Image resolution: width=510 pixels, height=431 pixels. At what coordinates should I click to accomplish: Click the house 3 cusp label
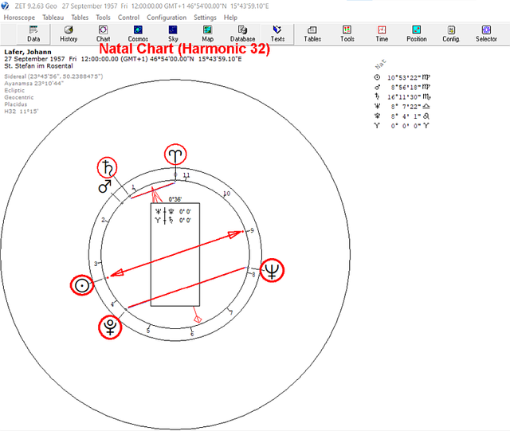pyautogui.click(x=96, y=264)
